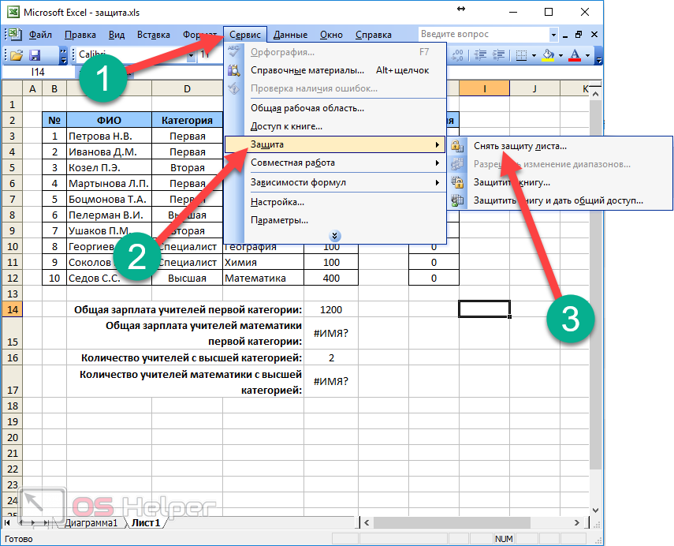
Task: Open the fill color dropdown arrow
Action: coord(560,55)
